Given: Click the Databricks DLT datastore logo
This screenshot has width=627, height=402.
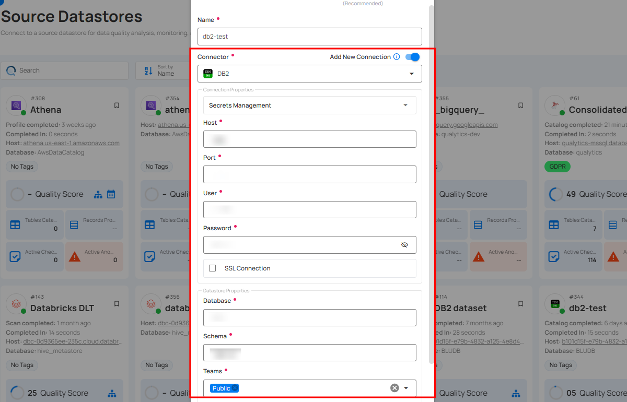Looking at the screenshot, I should pyautogui.click(x=16, y=304).
